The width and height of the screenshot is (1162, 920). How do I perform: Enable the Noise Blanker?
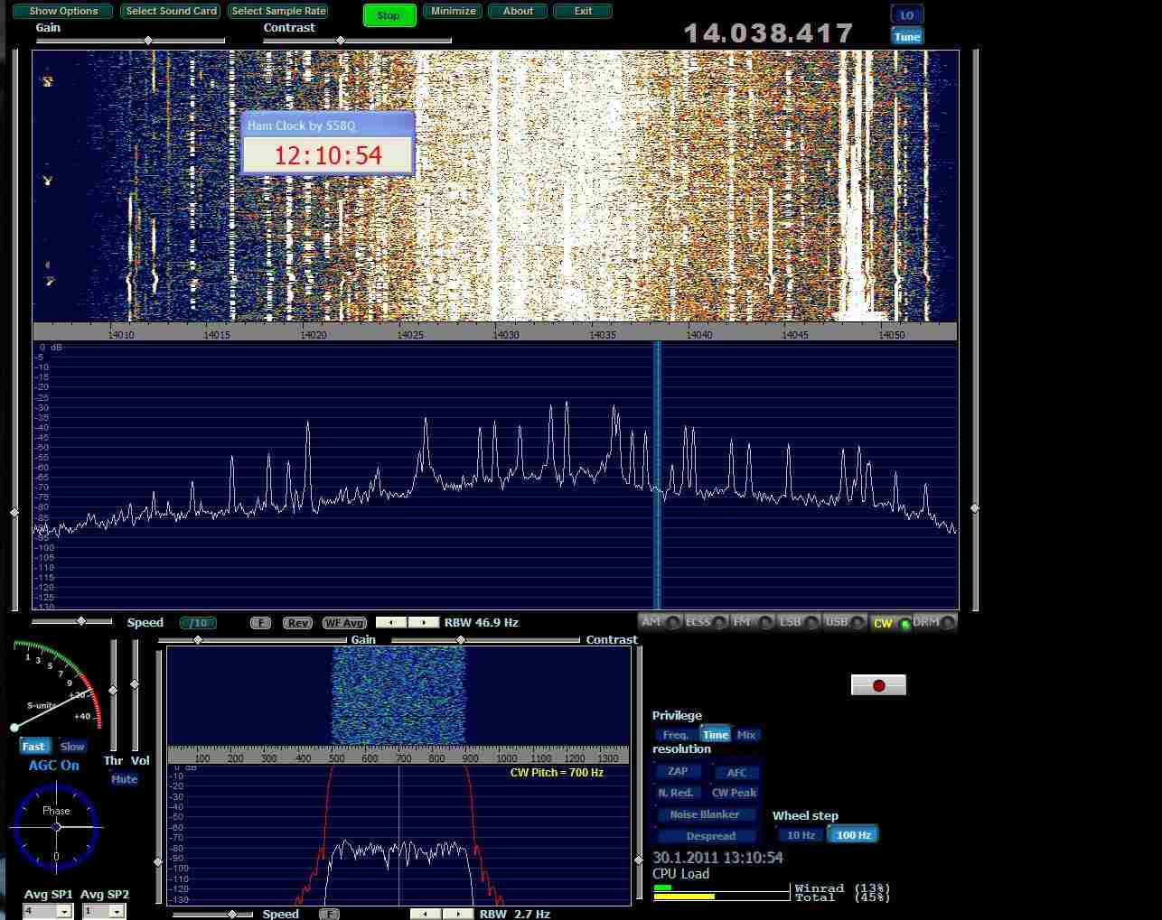[705, 814]
